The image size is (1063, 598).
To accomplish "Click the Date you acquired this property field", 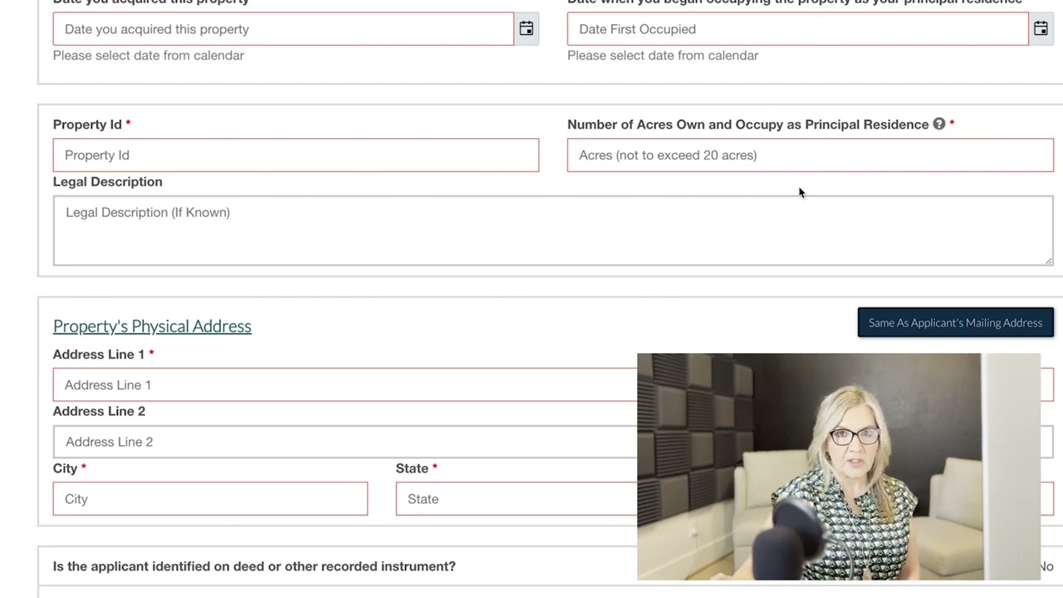I will point(283,29).
